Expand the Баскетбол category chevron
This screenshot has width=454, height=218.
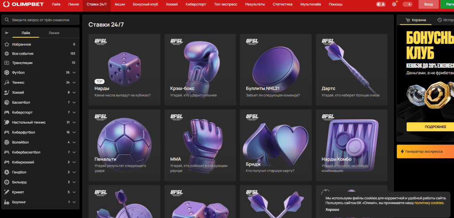[x=74, y=102]
